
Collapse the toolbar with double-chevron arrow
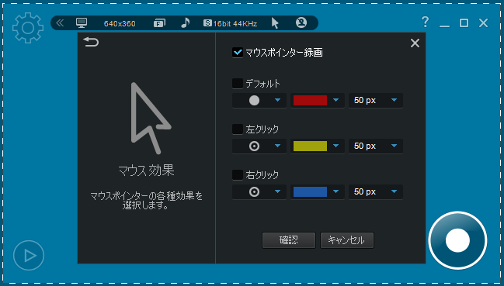click(x=60, y=23)
